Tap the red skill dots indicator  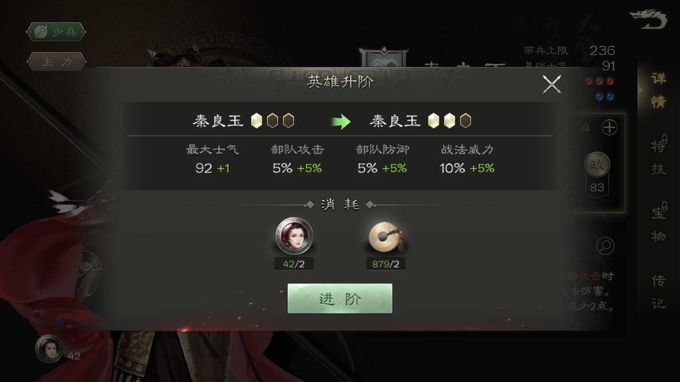click(599, 81)
